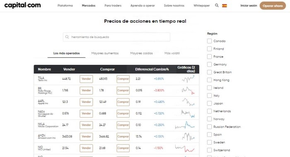Check the Canada region checkbox
Screen dimensions: 290x157
(209, 41)
